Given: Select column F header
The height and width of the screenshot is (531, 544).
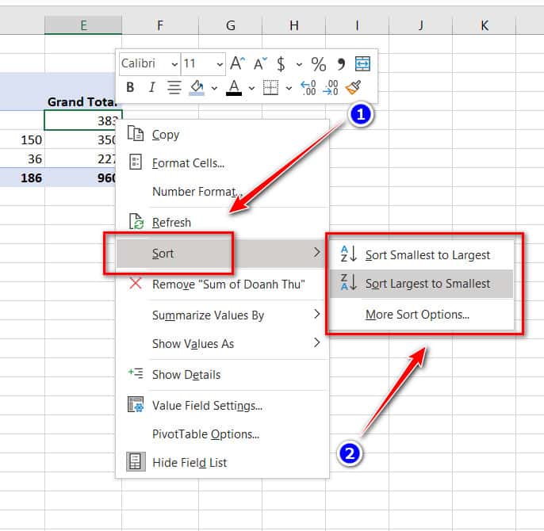Looking at the screenshot, I should [x=160, y=25].
